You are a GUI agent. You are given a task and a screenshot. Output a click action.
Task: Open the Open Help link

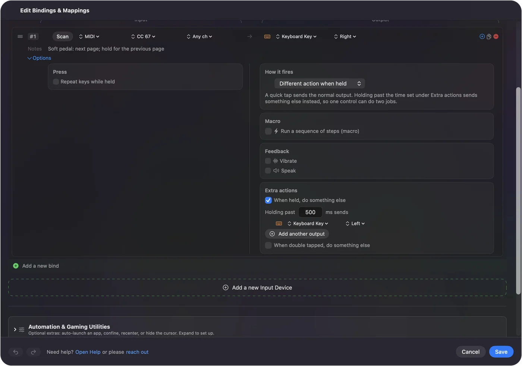tap(88, 352)
